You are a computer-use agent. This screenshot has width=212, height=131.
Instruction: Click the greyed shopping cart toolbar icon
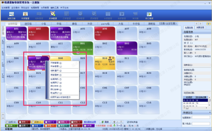[135, 16]
